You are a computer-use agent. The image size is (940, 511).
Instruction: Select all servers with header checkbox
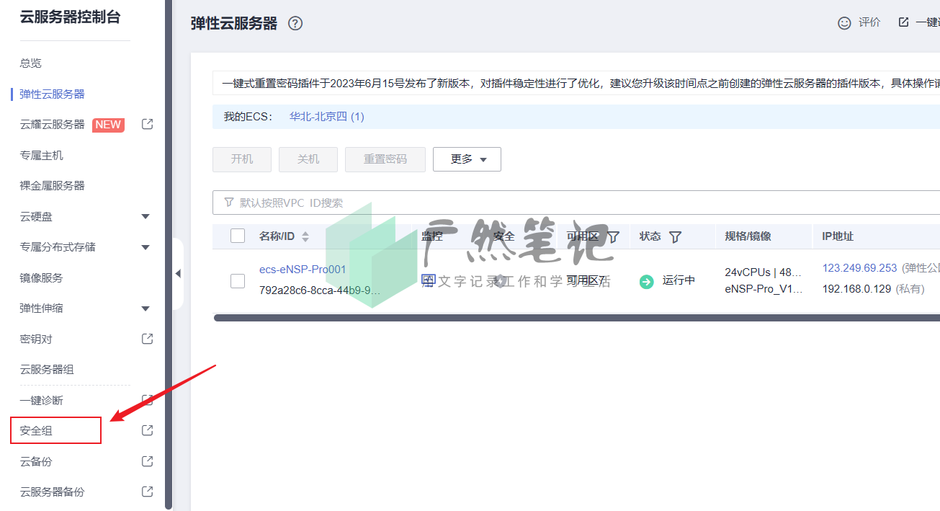point(238,236)
